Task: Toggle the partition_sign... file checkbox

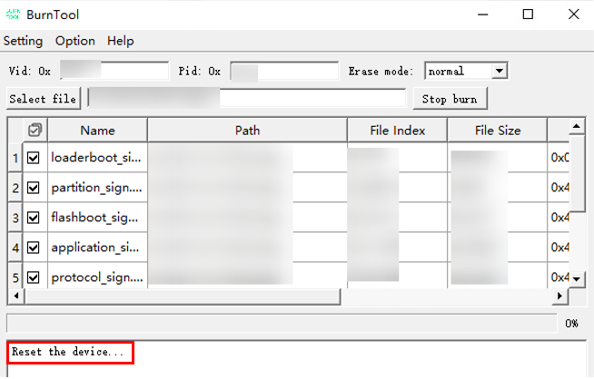Action: click(x=35, y=188)
